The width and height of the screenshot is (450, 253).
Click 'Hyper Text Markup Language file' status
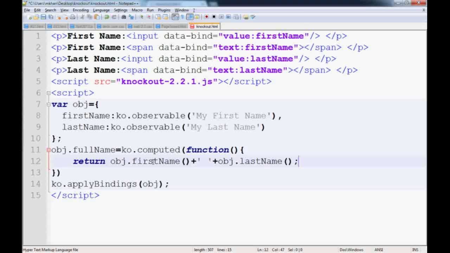[x=50, y=250]
